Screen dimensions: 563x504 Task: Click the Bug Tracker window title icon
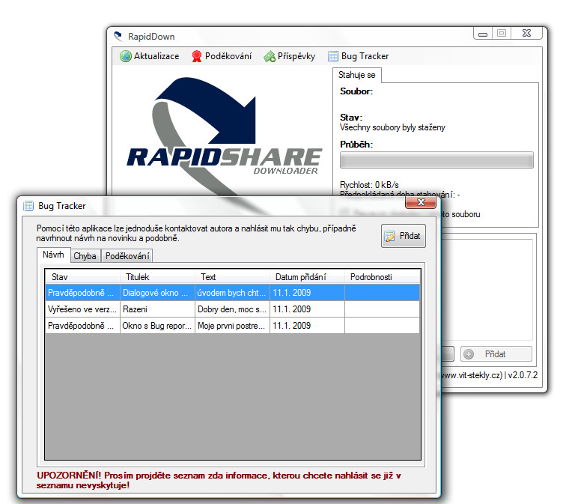[28, 206]
